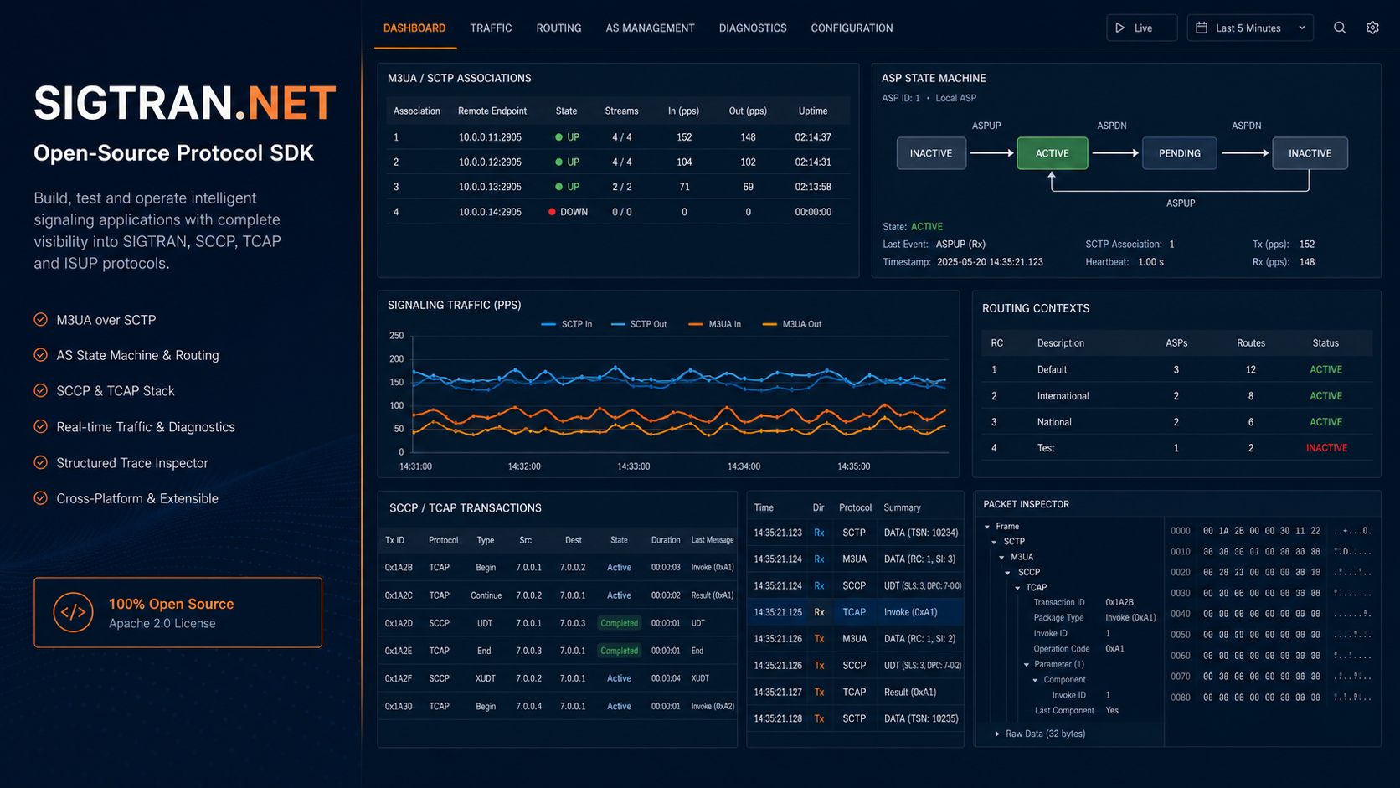Click the checkmark icon beside Structured Trace Inspector
The width and height of the screenshot is (1400, 788).
[x=40, y=462]
